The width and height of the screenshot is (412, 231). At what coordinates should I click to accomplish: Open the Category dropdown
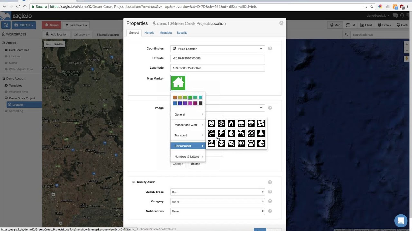click(x=217, y=201)
